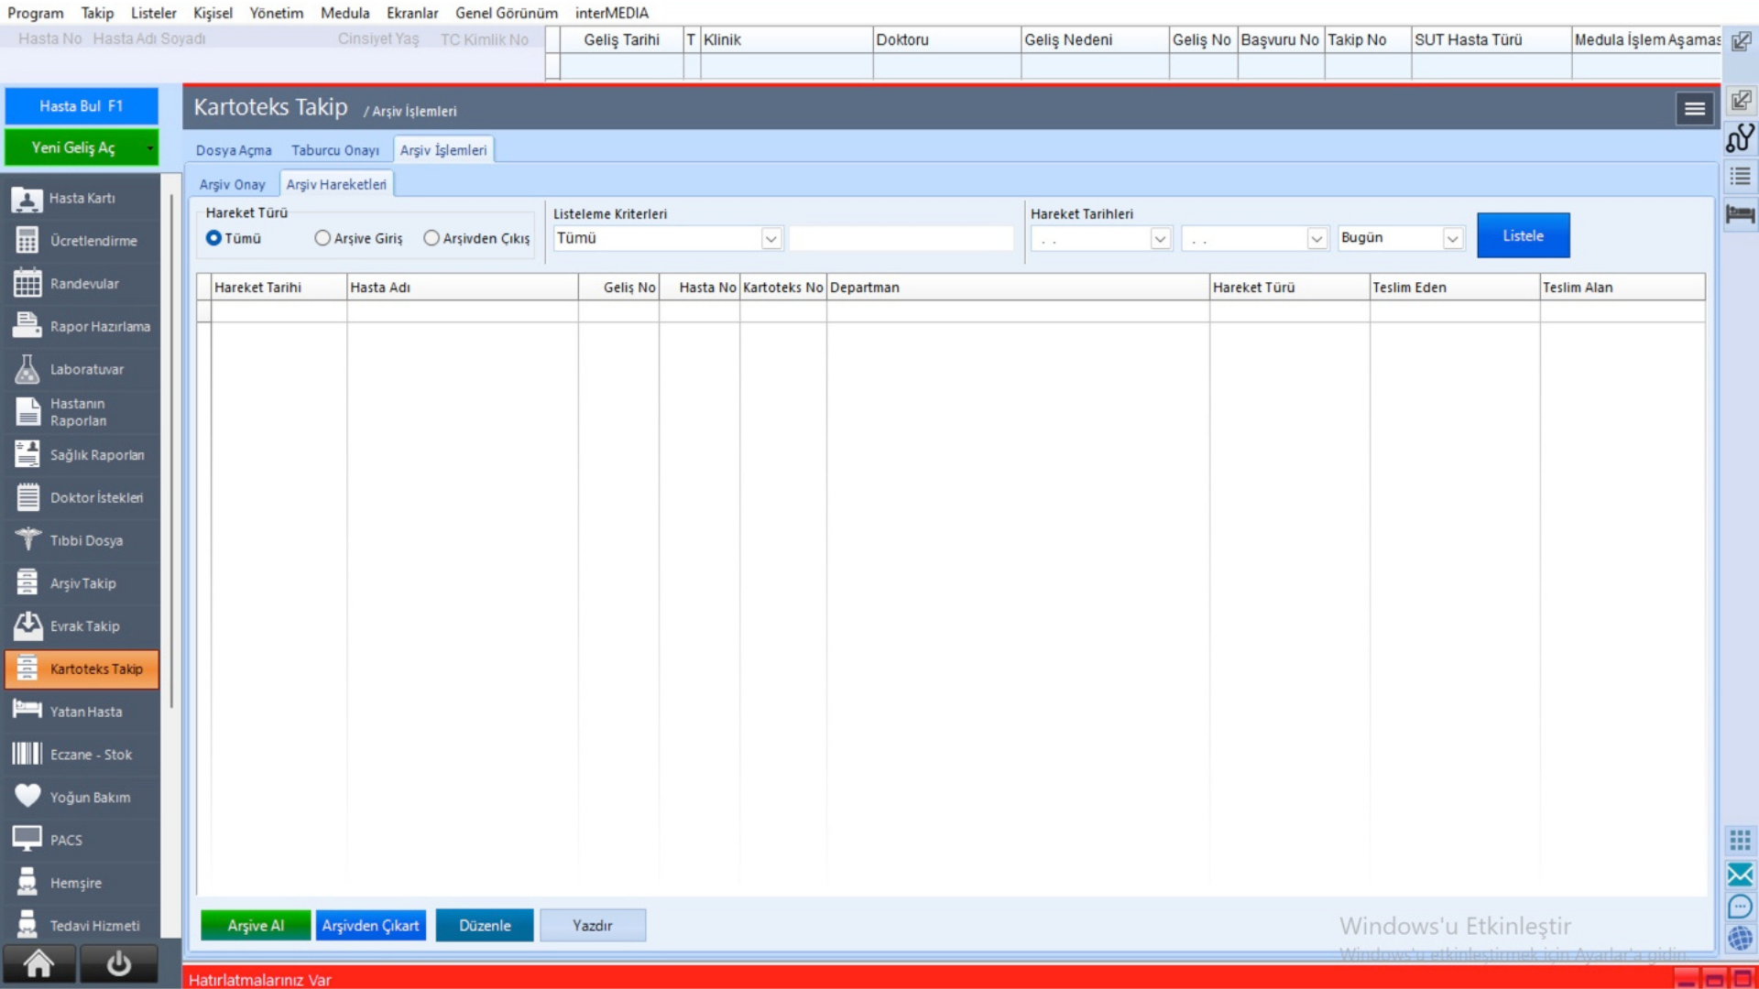1759x989 pixels.
Task: Click the empty Listeleme Kriterleri text field
Action: click(901, 239)
